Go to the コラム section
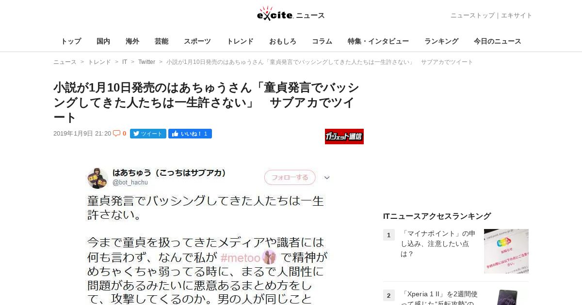Viewport: 582px width, 305px height. tap(322, 41)
